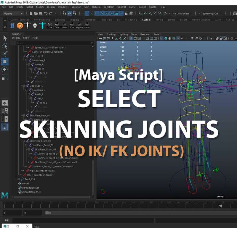Collapse the Ankle_L joint
The image size is (237, 228).
tap(29, 94)
